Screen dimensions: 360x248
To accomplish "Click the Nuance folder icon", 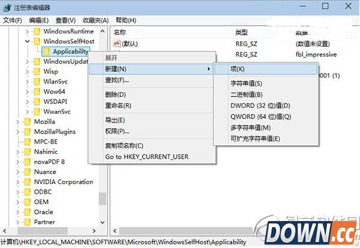I will click(28, 172).
